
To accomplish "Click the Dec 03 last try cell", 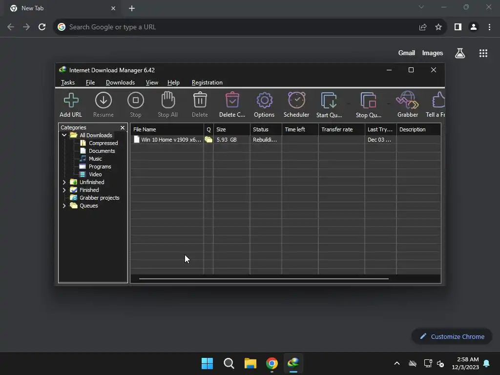I will pyautogui.click(x=379, y=140).
